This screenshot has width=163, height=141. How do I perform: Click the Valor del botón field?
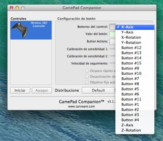[x=112, y=34]
